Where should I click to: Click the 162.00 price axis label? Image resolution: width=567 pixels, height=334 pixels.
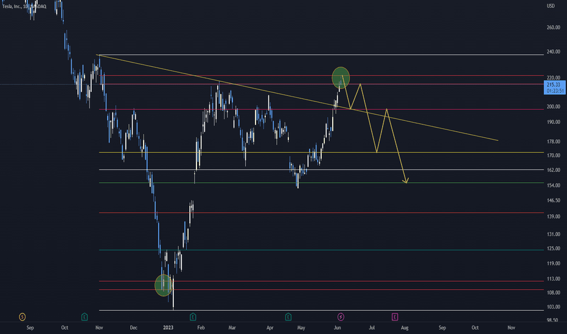click(553, 169)
